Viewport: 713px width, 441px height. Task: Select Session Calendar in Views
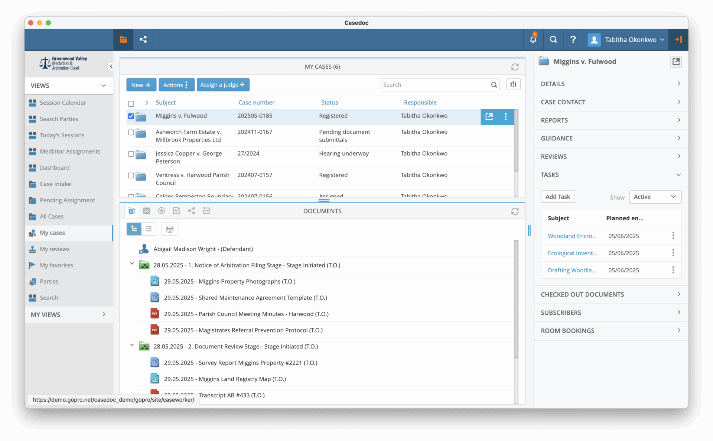[63, 103]
